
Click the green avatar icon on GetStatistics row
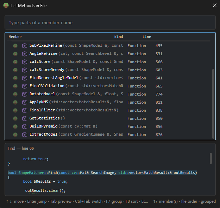point(15,118)
